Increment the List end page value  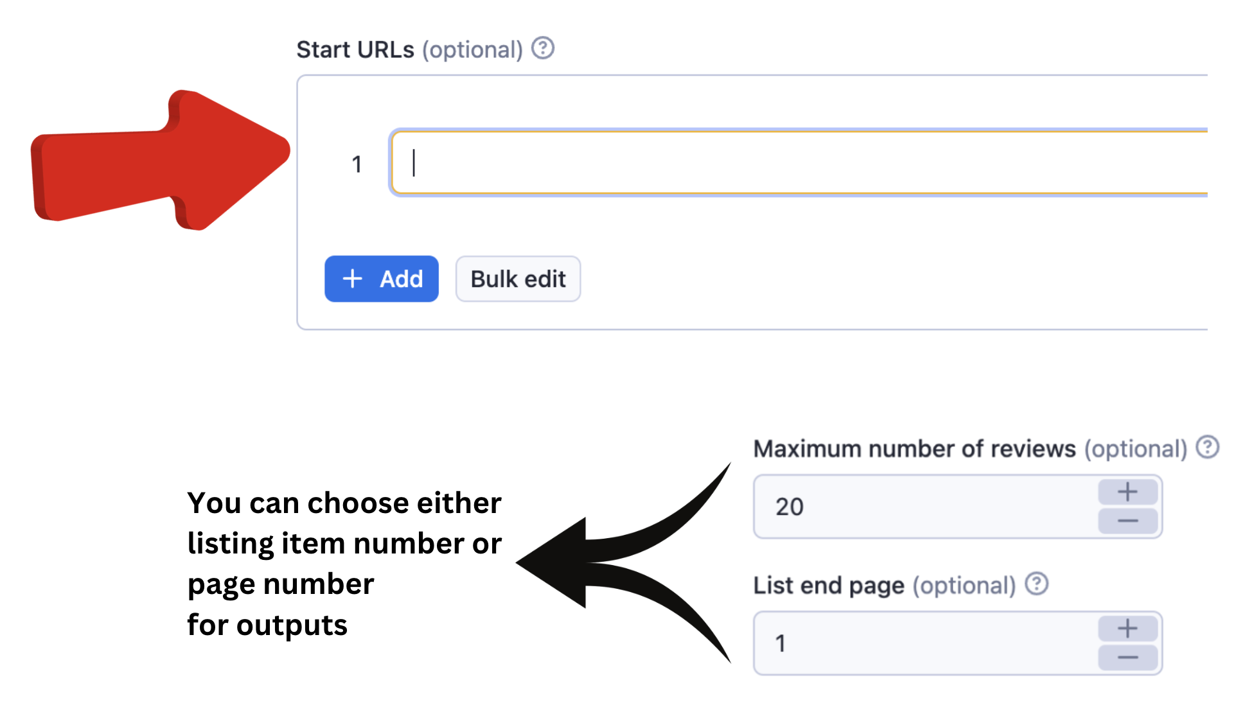(1128, 629)
